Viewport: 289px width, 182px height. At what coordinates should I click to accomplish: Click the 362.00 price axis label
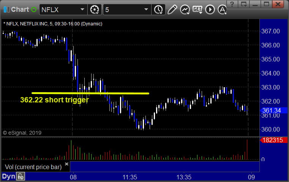point(270,101)
